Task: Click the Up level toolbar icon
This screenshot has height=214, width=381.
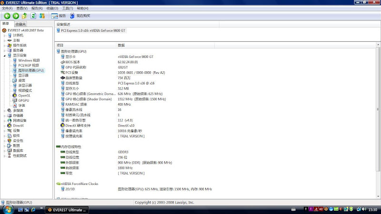Action: tap(25, 16)
